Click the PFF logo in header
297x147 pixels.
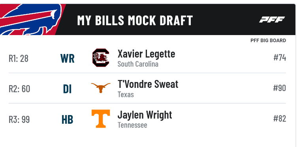[272, 19]
